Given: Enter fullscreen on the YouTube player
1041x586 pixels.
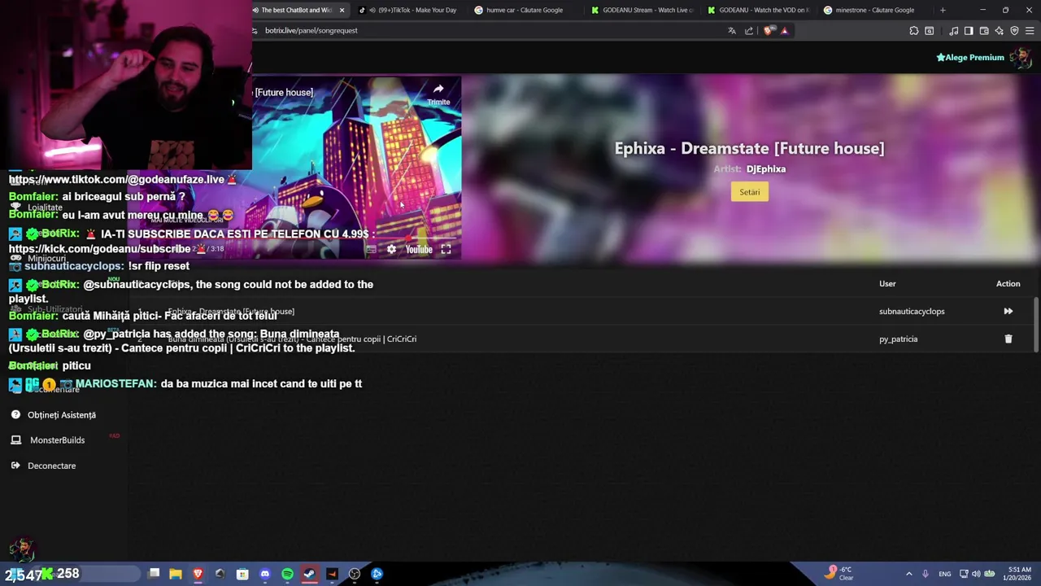Looking at the screenshot, I should coord(446,249).
